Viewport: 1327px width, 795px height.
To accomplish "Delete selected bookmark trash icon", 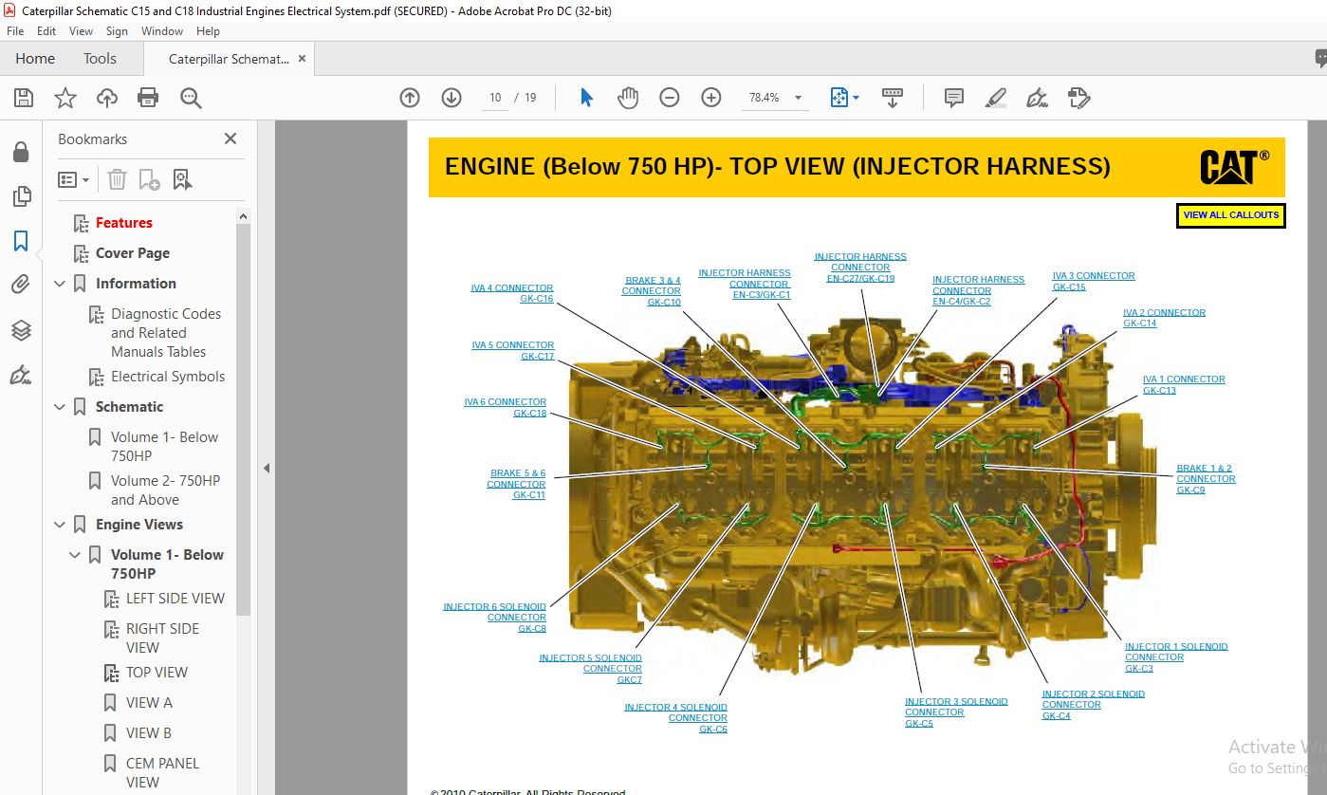I will [117, 179].
